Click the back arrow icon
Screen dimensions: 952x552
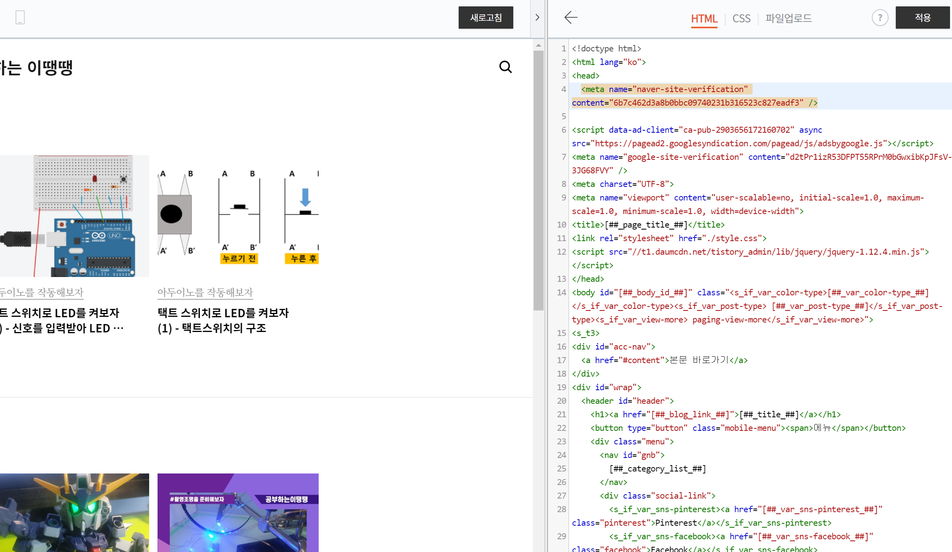[x=571, y=18]
